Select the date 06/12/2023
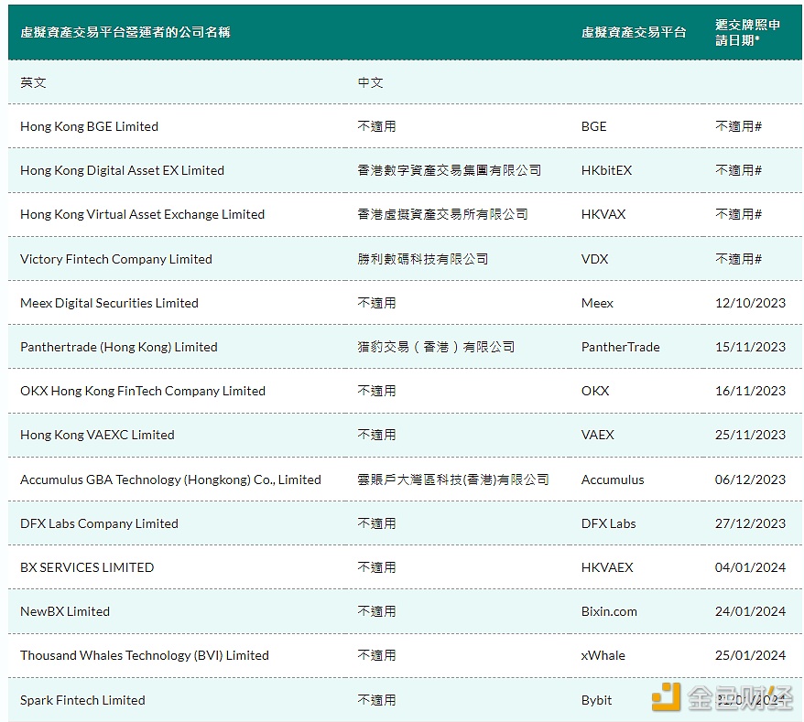The height and width of the screenshot is (722, 804). pos(750,480)
